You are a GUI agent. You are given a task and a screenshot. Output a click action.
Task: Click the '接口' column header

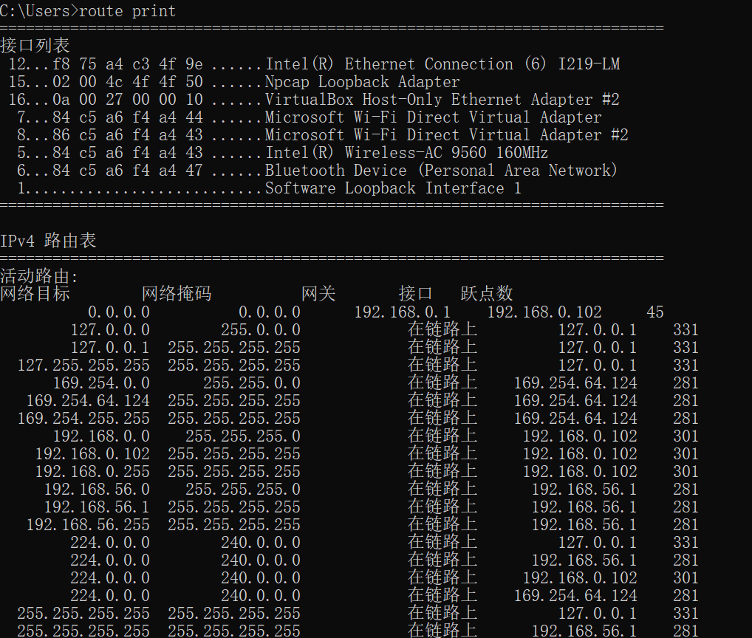415,293
